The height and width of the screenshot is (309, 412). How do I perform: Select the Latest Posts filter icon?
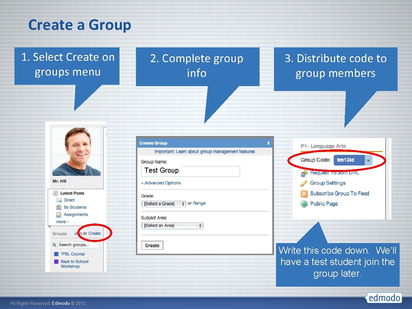coord(55,193)
